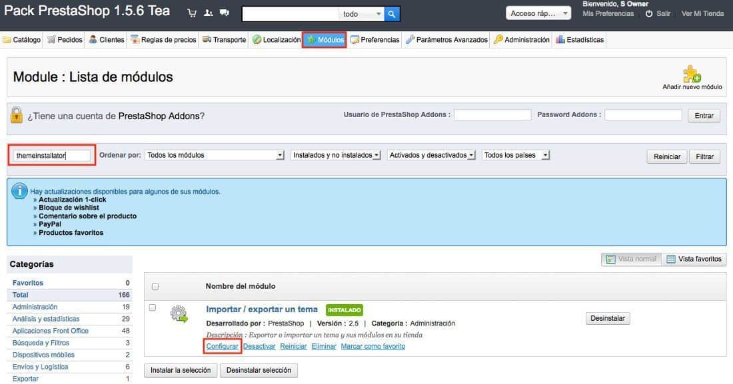Viewport: 733px width, 384px height.
Task: Click the Transporte truck icon
Action: click(x=207, y=39)
